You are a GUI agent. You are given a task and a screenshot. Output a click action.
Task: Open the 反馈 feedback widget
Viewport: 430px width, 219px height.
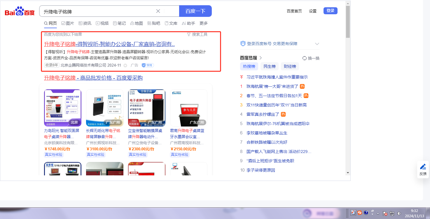click(423, 170)
